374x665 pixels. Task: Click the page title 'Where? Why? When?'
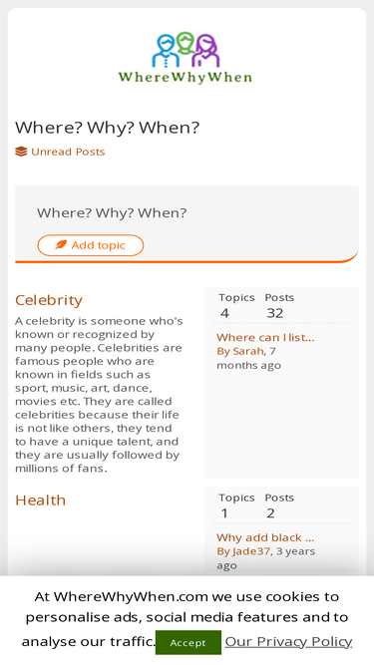[108, 128]
